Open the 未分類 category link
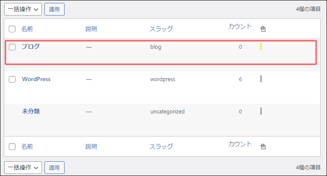327x176 pixels. tap(31, 111)
